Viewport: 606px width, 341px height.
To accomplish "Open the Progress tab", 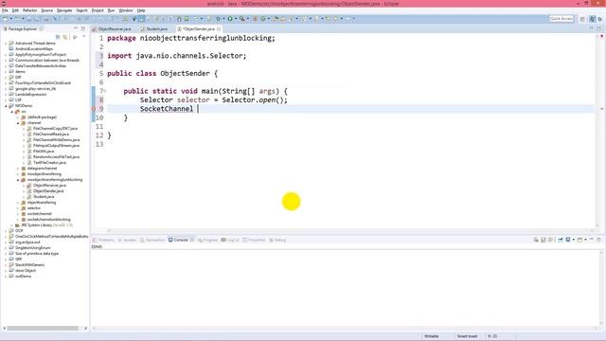I will pos(208,240).
